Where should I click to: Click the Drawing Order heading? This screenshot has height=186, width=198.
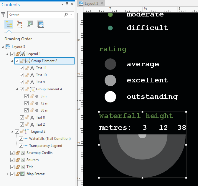click(x=18, y=39)
